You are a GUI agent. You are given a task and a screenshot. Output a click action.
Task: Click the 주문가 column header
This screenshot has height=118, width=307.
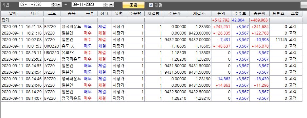tap(175, 14)
